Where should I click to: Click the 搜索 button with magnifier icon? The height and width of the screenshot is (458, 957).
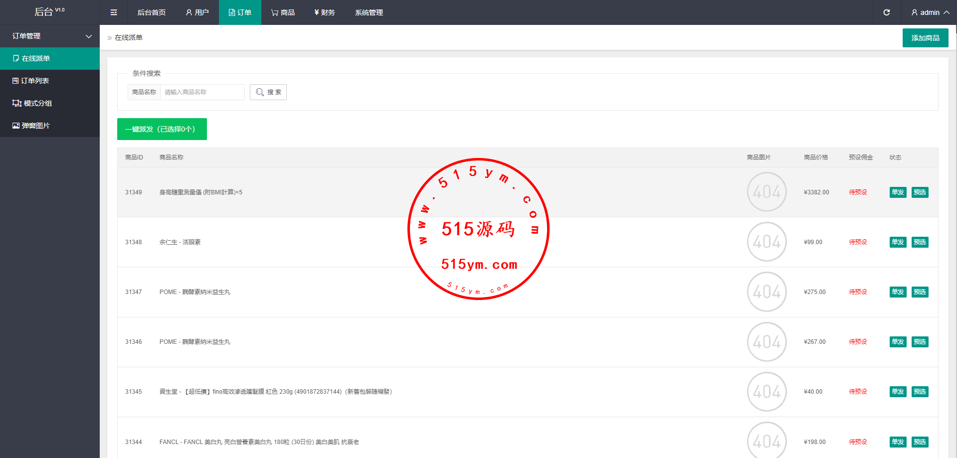pos(268,92)
